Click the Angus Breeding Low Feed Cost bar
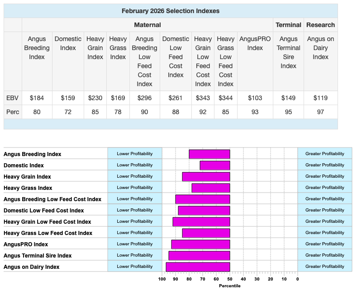 [x=203, y=199]
